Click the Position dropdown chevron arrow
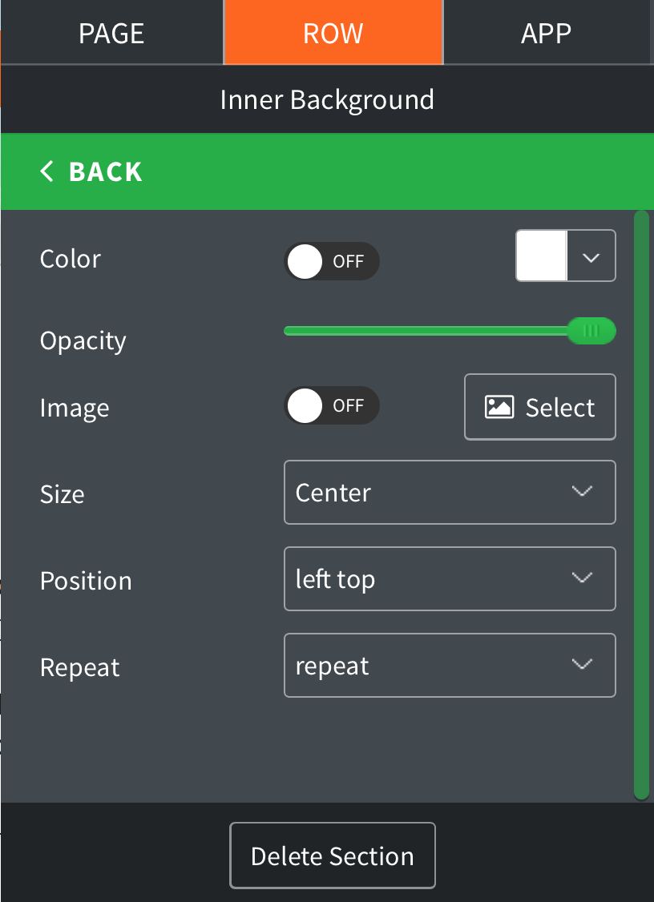Image resolution: width=654 pixels, height=902 pixels. click(x=582, y=578)
